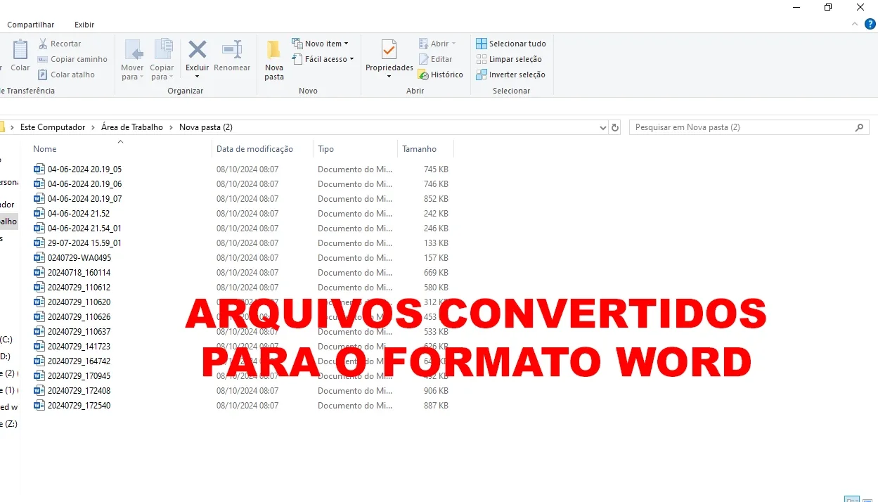
Task: Click Colar atalho in the ribbon
Action: point(65,75)
